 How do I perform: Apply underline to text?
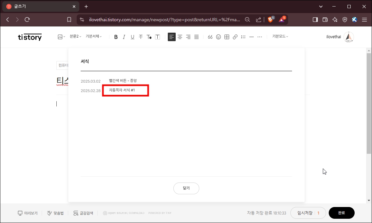coord(132,37)
